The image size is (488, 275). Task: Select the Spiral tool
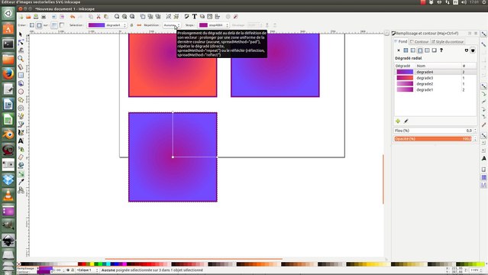coord(21,108)
